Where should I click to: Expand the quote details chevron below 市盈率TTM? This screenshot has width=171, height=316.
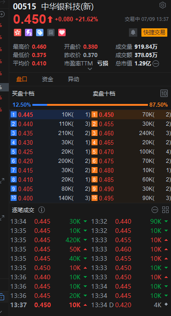tap(90, 69)
